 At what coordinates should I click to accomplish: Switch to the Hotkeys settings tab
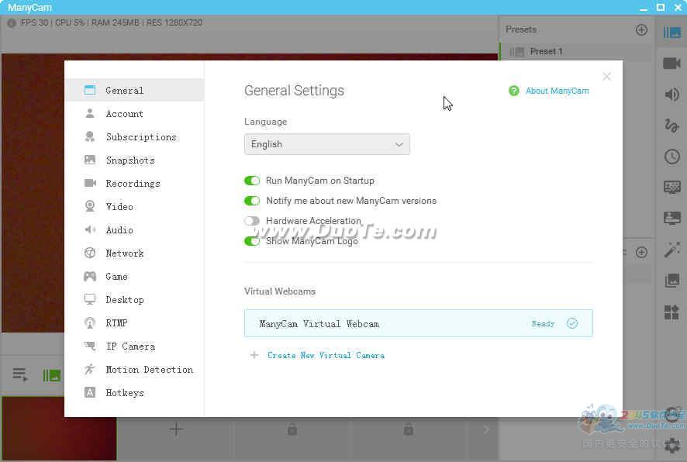(x=124, y=393)
